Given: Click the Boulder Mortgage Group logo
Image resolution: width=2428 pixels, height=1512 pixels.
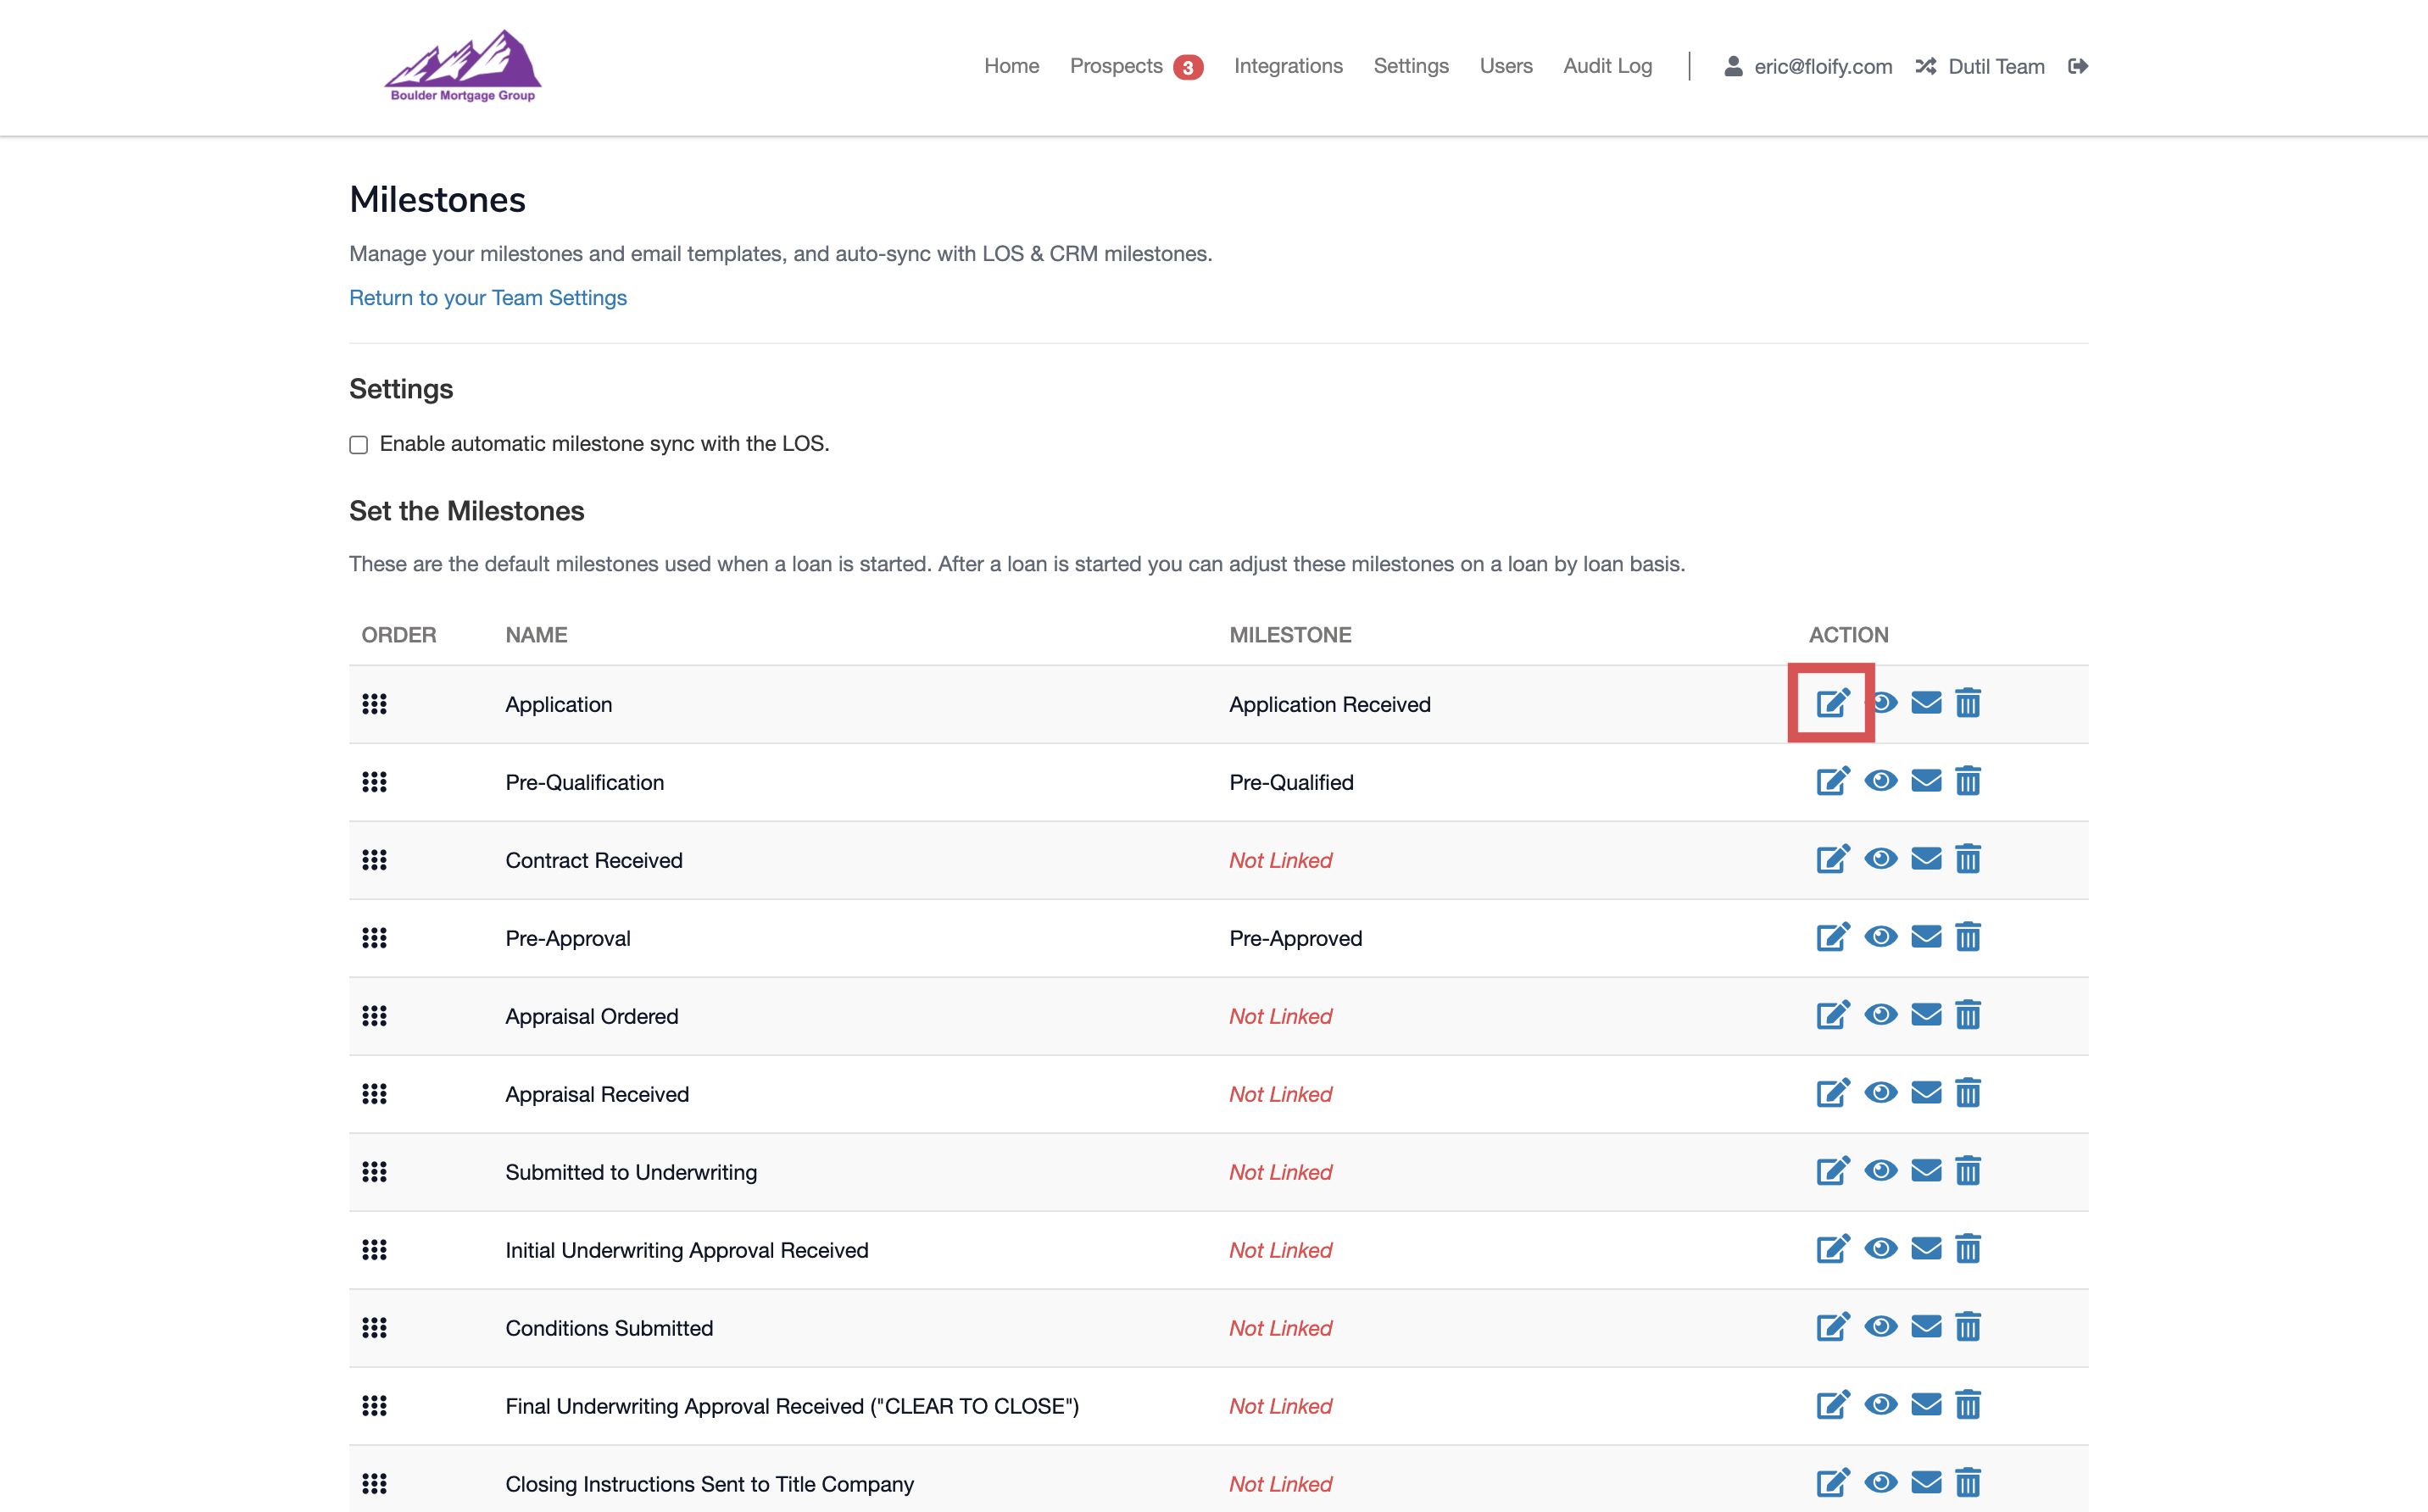Looking at the screenshot, I should [x=463, y=65].
